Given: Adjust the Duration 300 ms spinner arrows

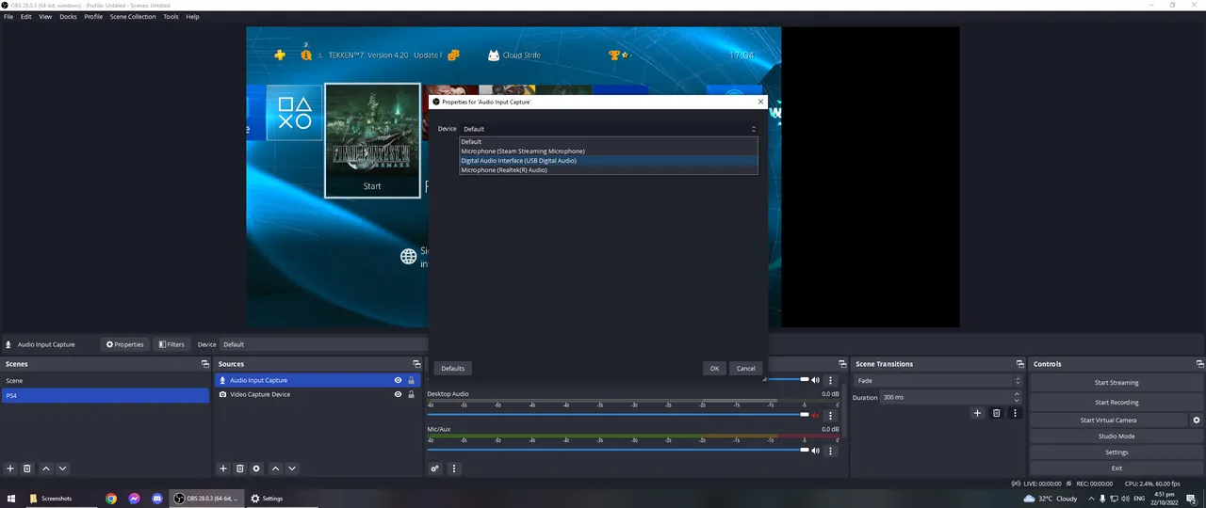Looking at the screenshot, I should coord(1018,397).
